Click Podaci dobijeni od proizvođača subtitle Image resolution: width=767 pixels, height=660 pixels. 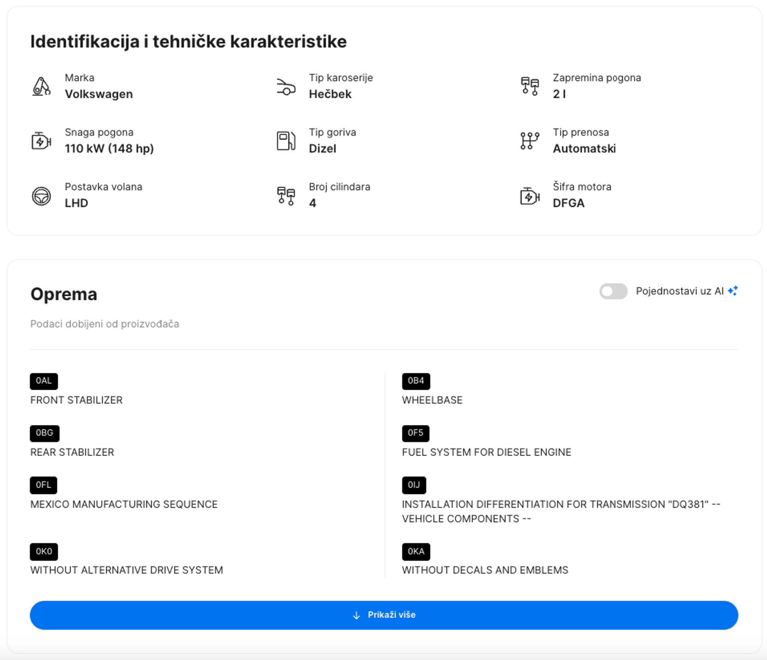(x=105, y=324)
